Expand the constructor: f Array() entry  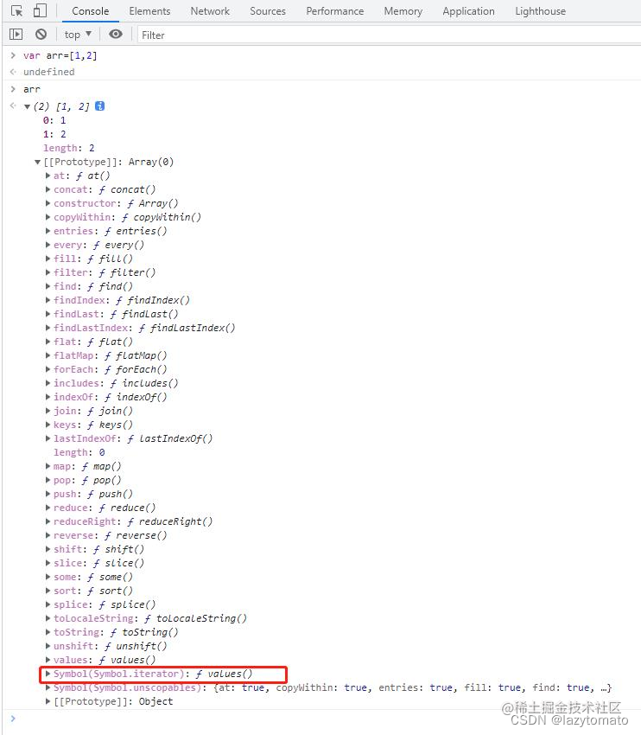tap(48, 203)
